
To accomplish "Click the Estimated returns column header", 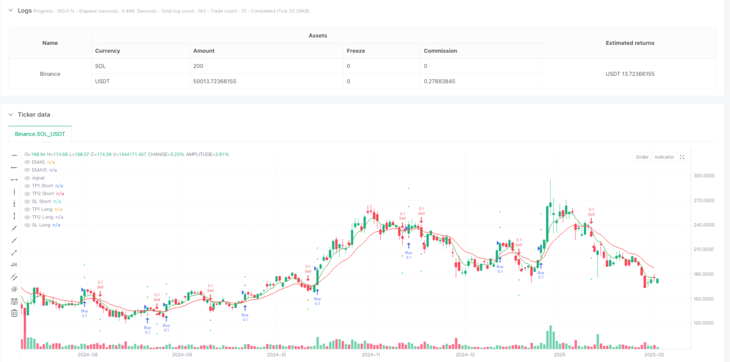I will [629, 43].
